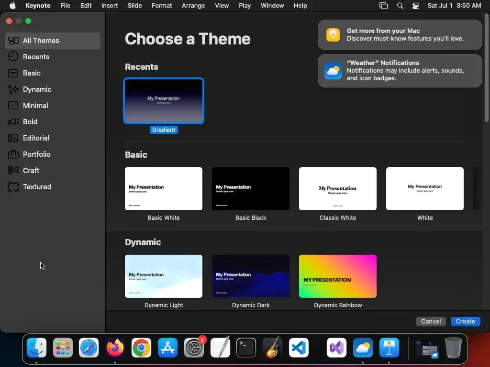Open Control Center in menu bar
This screenshot has width=490, height=367.
pos(416,6)
